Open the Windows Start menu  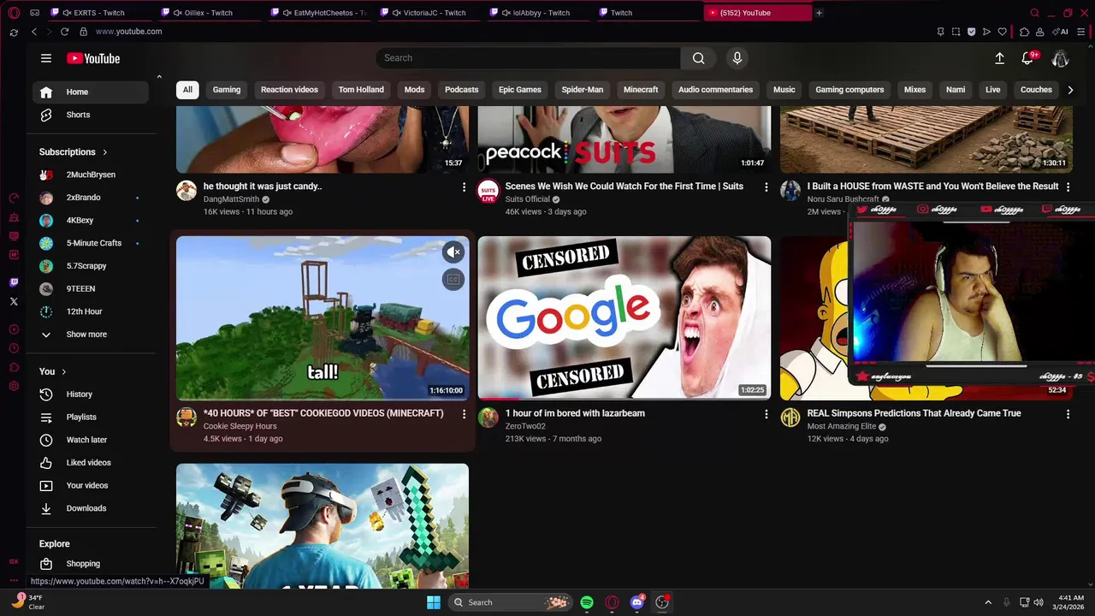tap(434, 602)
